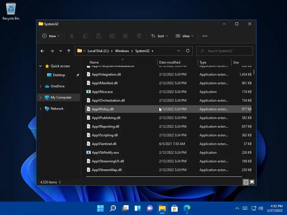Sort by Date modified column header
The image size is (287, 215).
coord(170,62)
